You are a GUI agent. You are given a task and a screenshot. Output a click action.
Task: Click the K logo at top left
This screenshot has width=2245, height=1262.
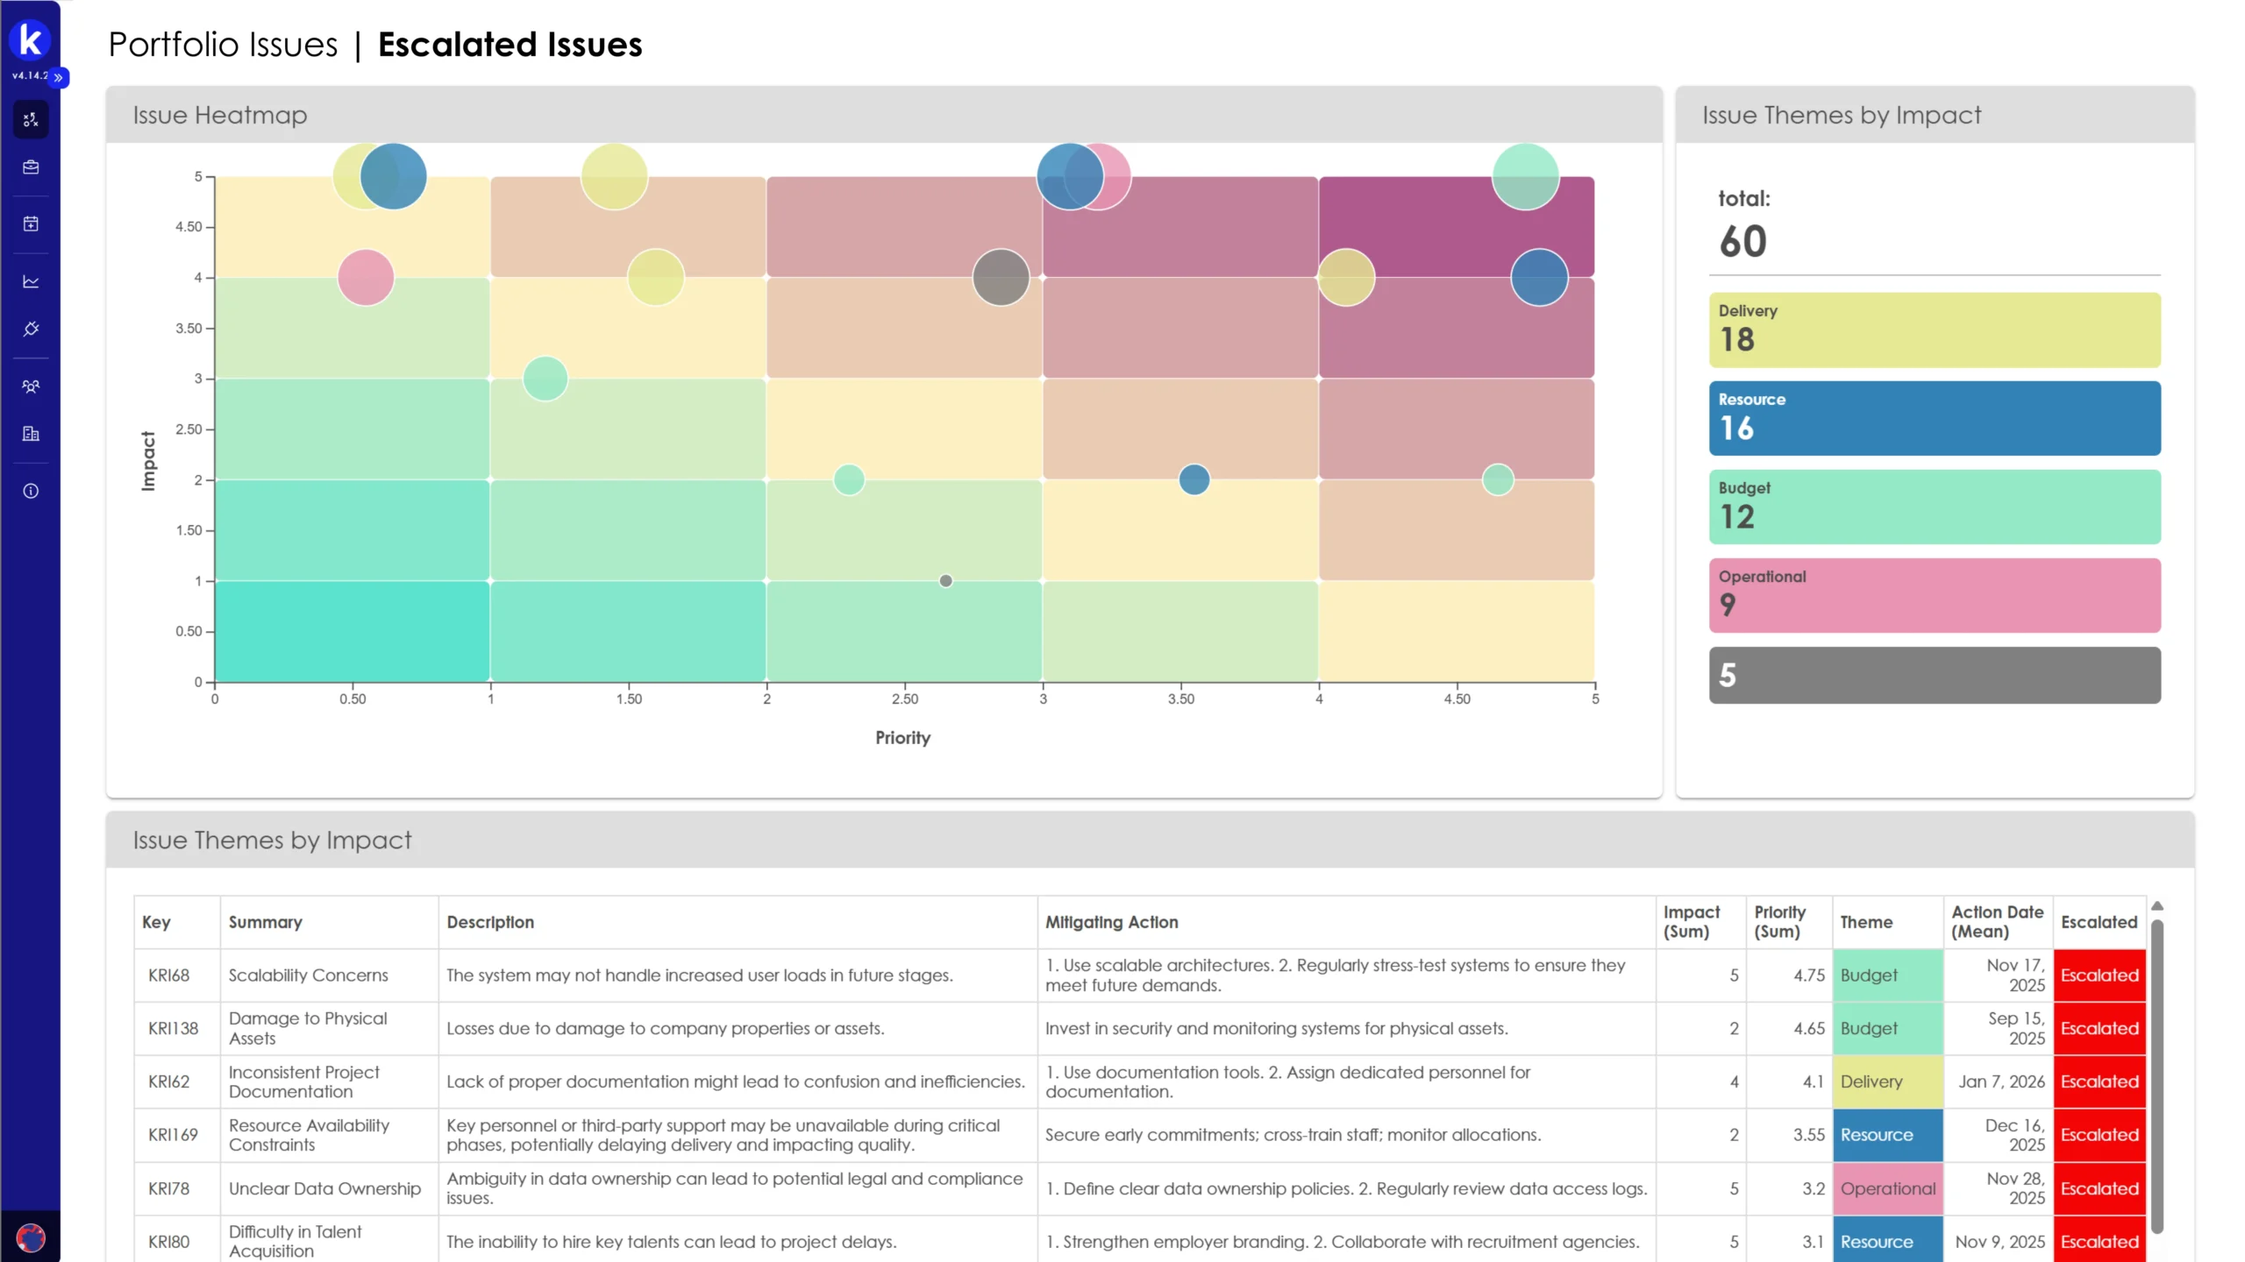click(x=30, y=39)
